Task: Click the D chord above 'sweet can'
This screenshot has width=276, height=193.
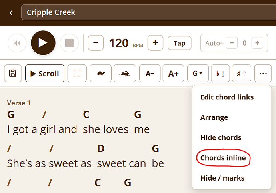Action: pos(101,149)
